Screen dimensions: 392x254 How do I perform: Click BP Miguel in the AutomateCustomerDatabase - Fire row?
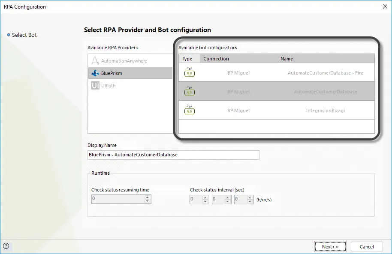click(x=238, y=73)
